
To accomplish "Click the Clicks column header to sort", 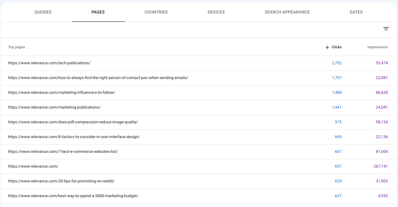I will point(337,47).
